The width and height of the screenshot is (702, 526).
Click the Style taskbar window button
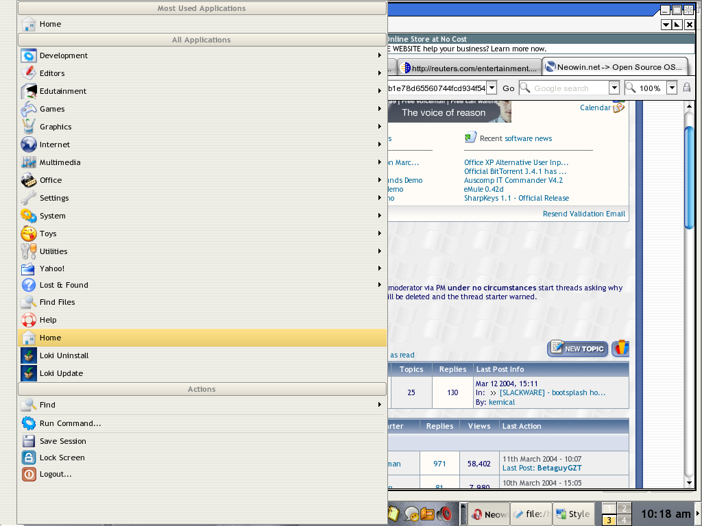[574, 514]
